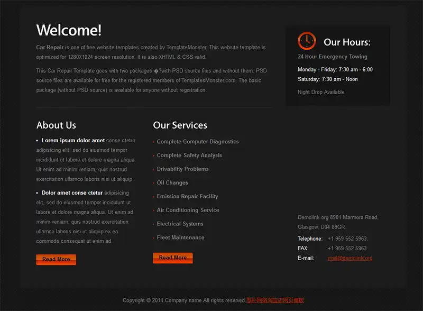The height and width of the screenshot is (311, 423).
Task: Open Emission Repair Facility link
Action: [x=187, y=197]
